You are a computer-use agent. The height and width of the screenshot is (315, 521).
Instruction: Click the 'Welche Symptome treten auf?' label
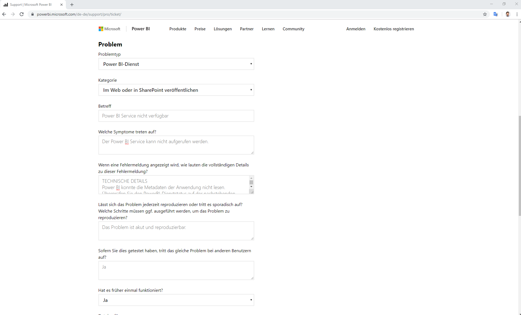[127, 132]
